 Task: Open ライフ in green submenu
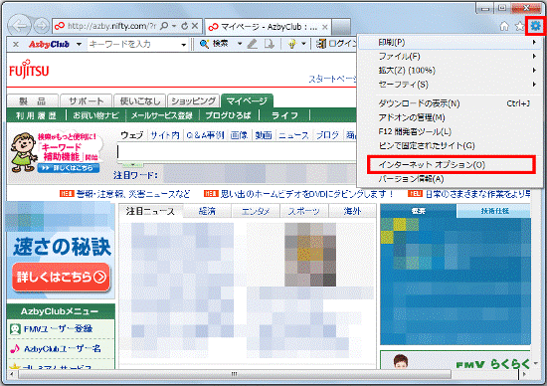284,115
